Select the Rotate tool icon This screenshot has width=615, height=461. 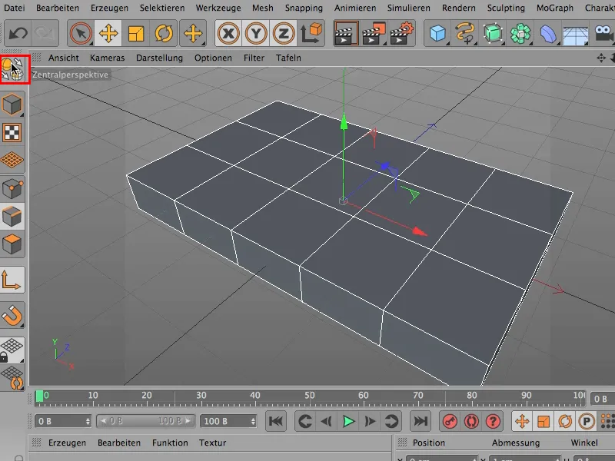[164, 33]
